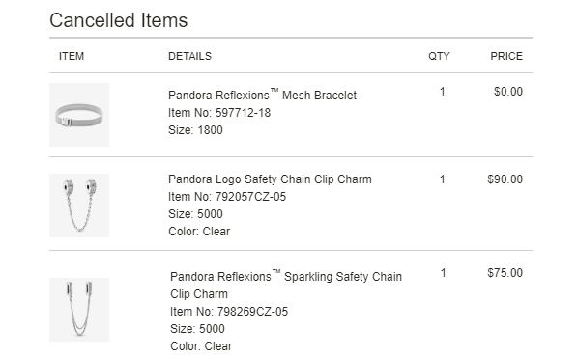
Task: Open the Sparkling Safety Chain thumbnail image
Action: tap(79, 310)
